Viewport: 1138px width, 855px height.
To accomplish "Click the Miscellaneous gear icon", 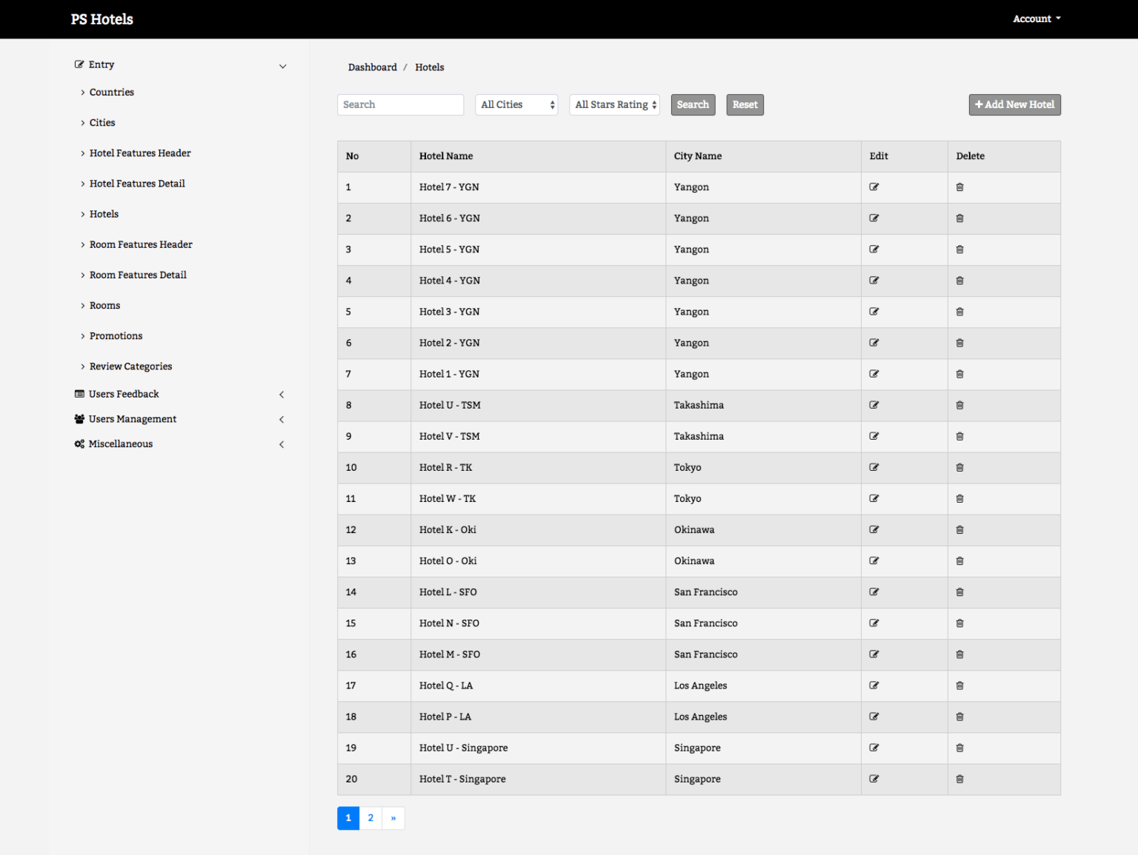I will [x=79, y=443].
